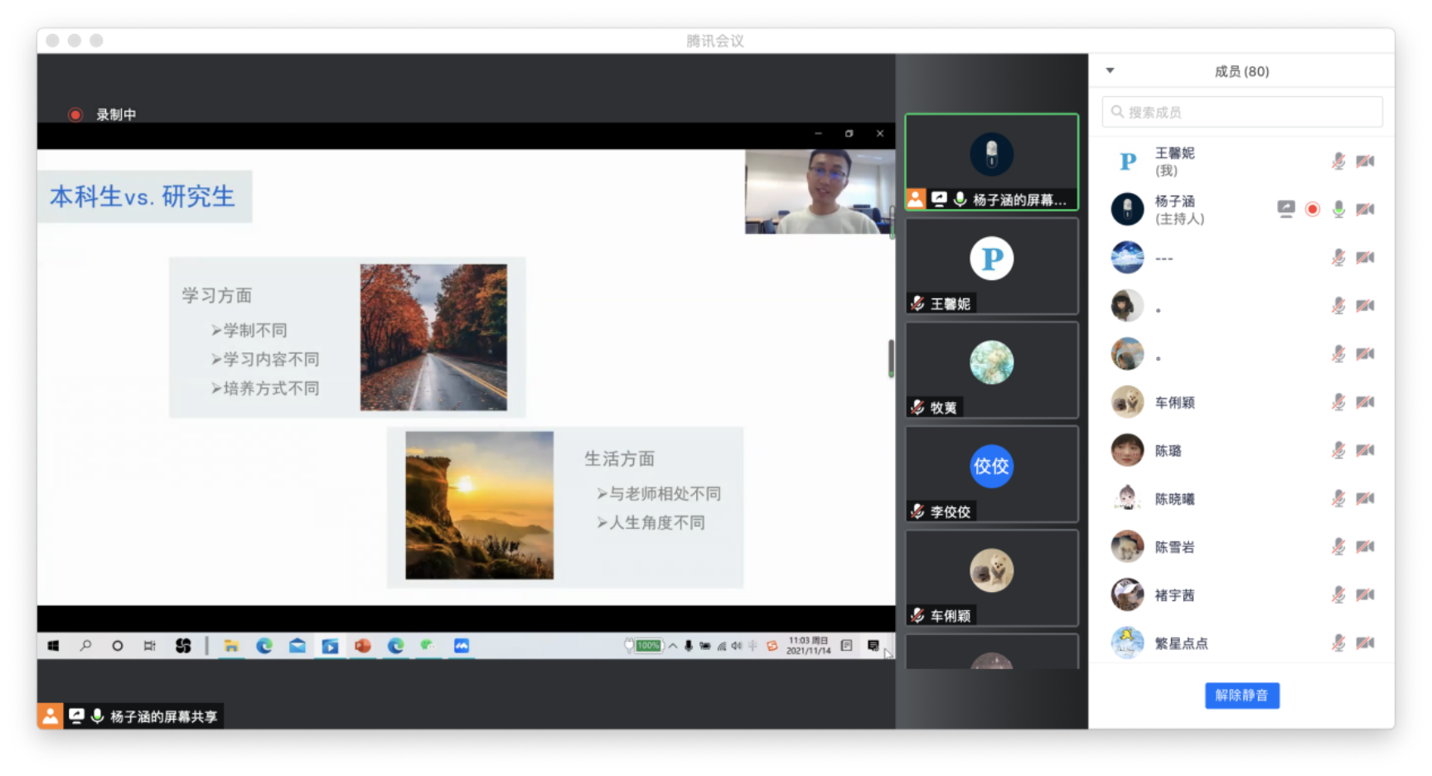Toggle 王馨妮's microphone in the member list
Viewport: 1432px width, 776px height.
pos(1338,162)
